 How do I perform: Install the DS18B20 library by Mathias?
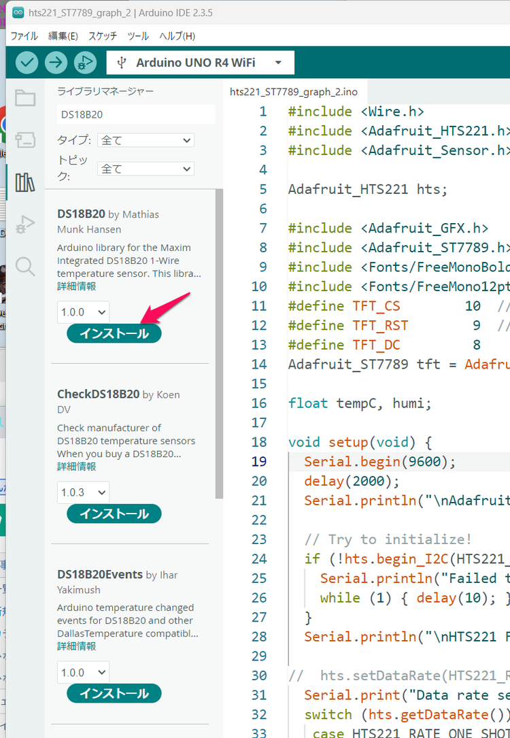coord(114,333)
